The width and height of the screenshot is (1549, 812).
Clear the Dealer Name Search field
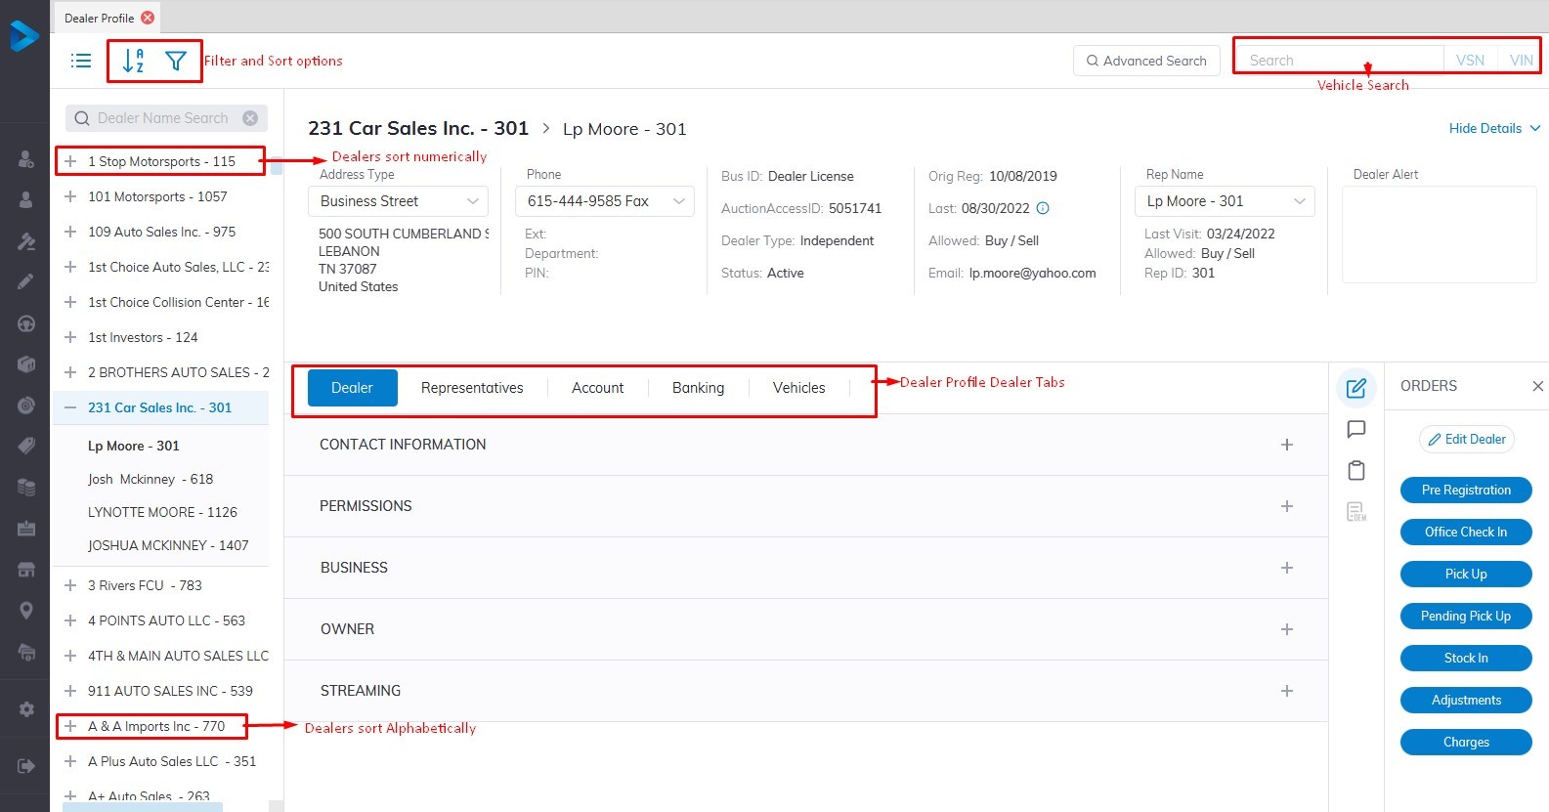250,118
